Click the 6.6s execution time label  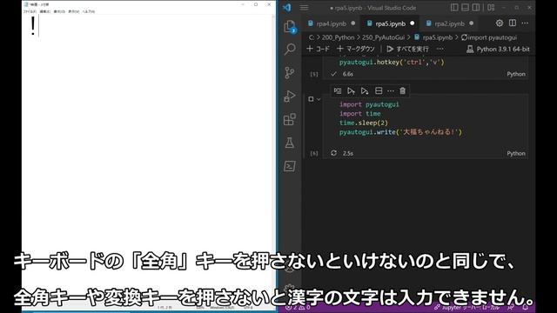348,74
